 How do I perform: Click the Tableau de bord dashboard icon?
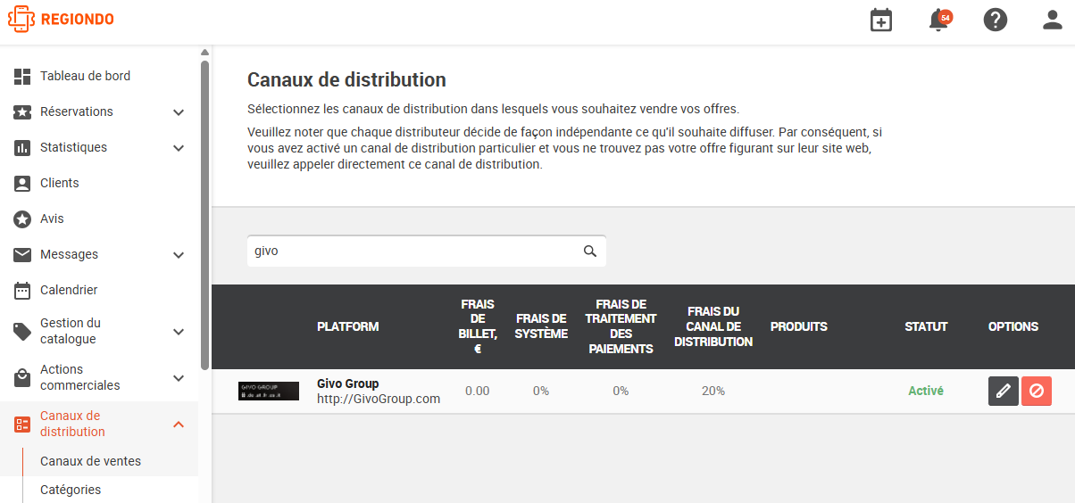point(23,77)
